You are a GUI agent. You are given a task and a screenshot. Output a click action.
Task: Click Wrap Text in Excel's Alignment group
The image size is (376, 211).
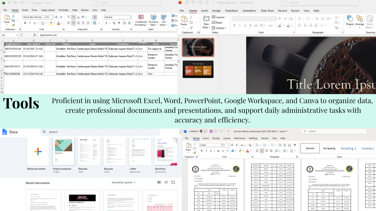[x=95, y=17]
